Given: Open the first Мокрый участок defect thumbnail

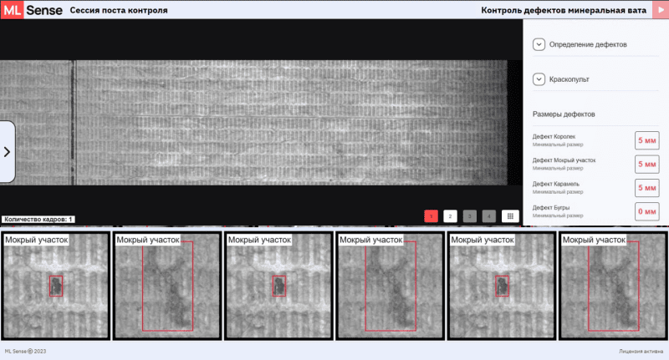Looking at the screenshot, I should [55, 286].
